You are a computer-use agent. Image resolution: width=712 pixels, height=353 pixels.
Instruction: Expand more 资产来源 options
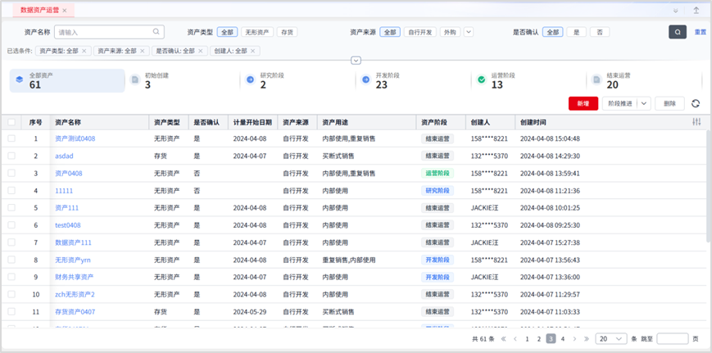pyautogui.click(x=469, y=33)
